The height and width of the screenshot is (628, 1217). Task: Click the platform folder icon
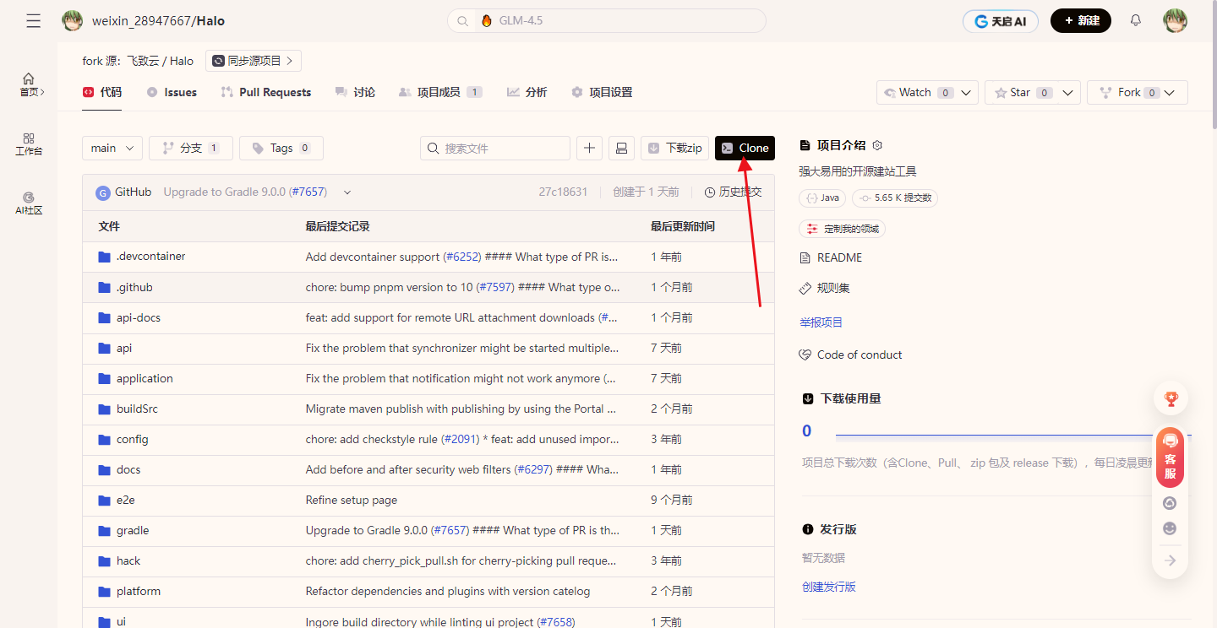(105, 591)
